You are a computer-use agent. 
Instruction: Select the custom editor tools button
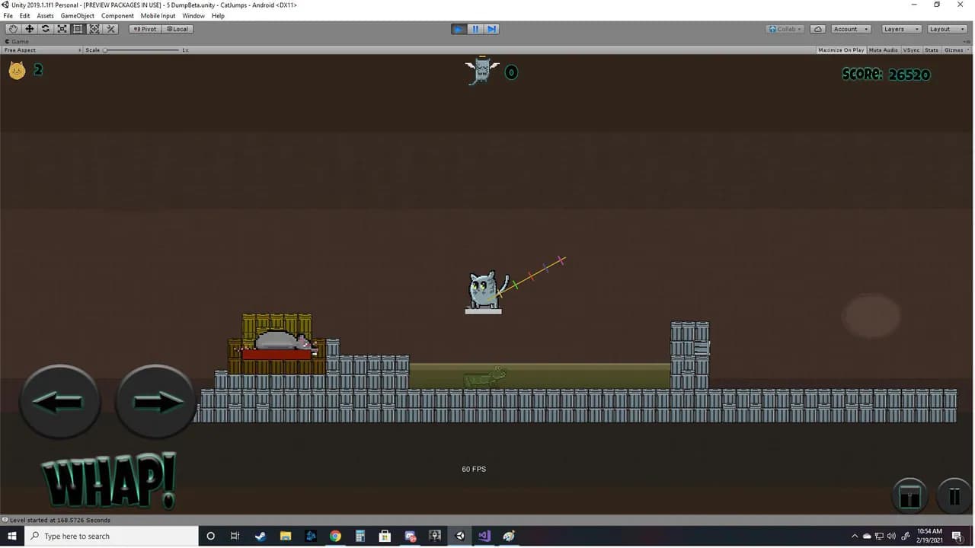(110, 29)
